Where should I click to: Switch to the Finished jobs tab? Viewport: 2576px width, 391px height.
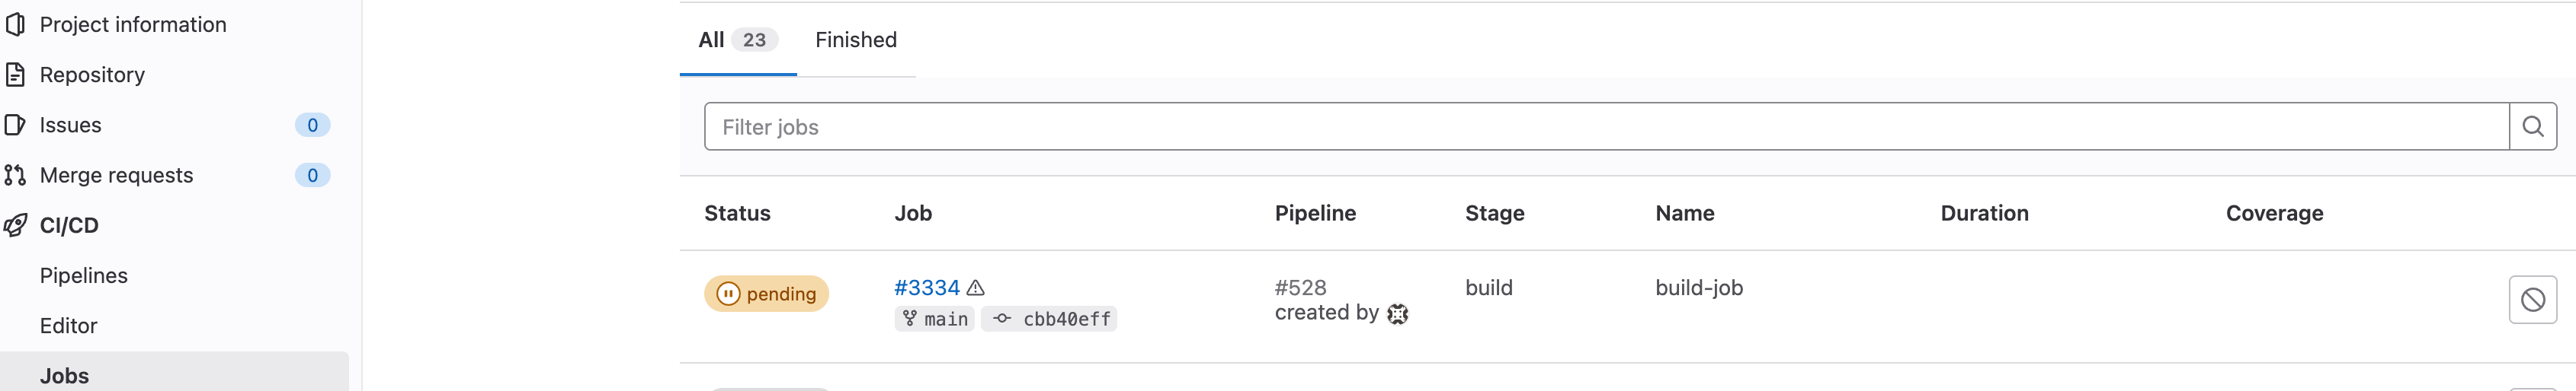(x=855, y=40)
